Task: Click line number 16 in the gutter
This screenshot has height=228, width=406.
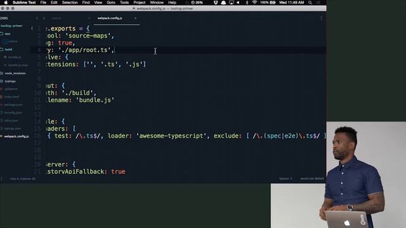Action: (37, 136)
